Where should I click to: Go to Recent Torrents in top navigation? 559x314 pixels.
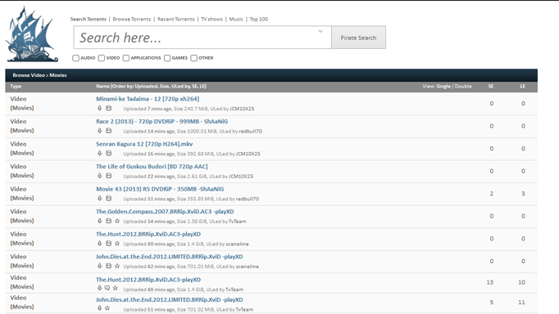(x=175, y=19)
